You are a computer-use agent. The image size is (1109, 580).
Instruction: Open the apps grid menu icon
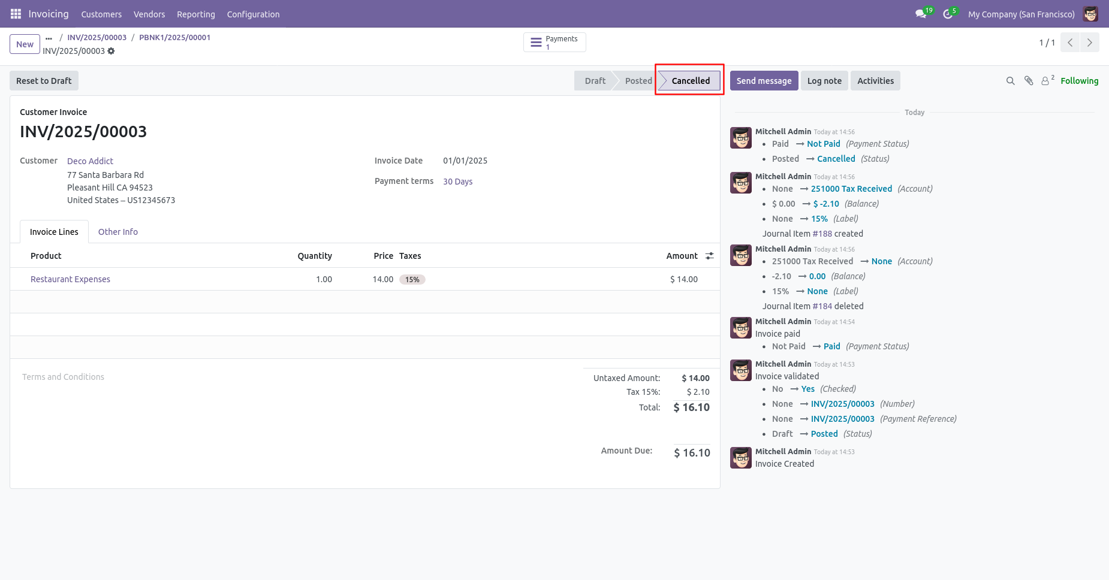click(16, 14)
